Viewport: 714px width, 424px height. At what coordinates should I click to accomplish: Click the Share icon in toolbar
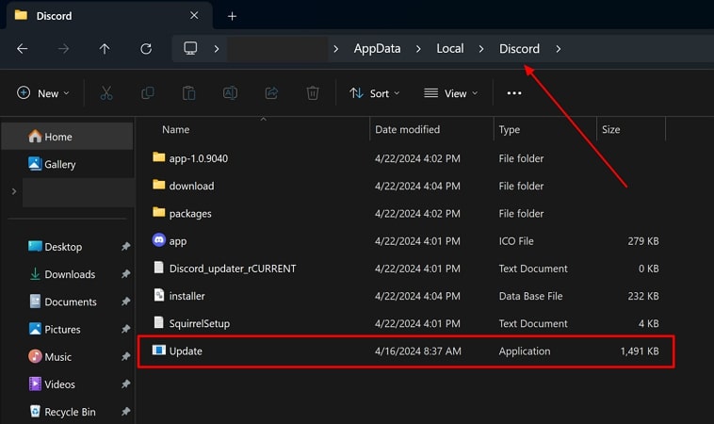271,93
